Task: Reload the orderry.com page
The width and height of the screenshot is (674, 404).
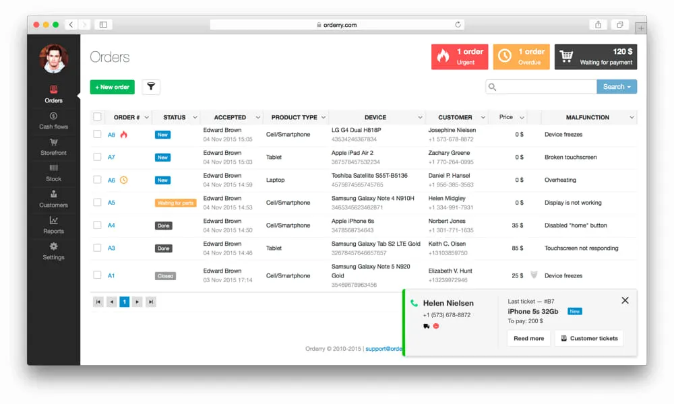Action: 458,24
